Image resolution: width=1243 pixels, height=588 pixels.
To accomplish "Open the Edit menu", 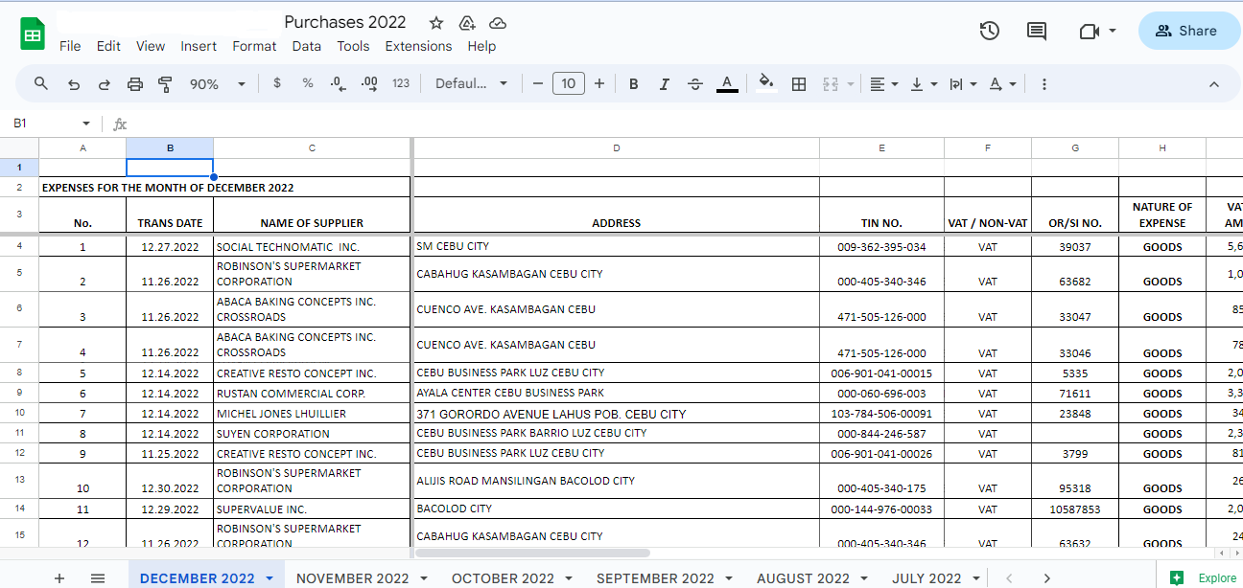I will (108, 46).
